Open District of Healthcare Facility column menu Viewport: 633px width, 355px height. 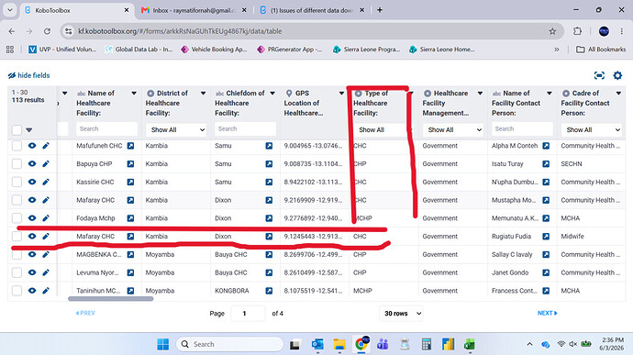pyautogui.click(x=203, y=94)
